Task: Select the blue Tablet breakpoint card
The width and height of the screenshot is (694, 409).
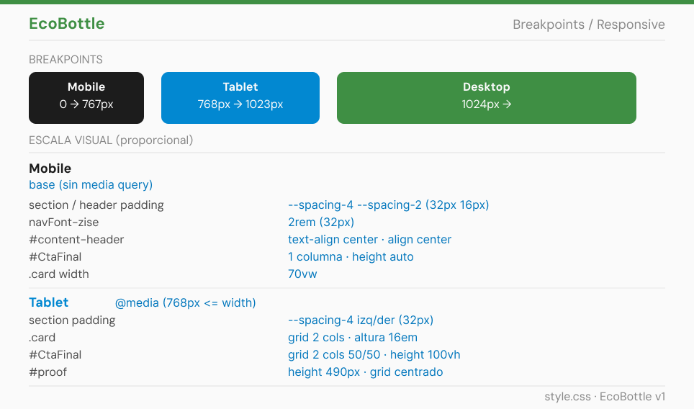Action: [240, 98]
